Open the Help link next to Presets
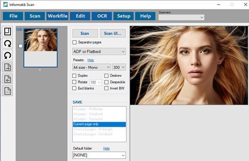249x161 pixels. [90, 60]
